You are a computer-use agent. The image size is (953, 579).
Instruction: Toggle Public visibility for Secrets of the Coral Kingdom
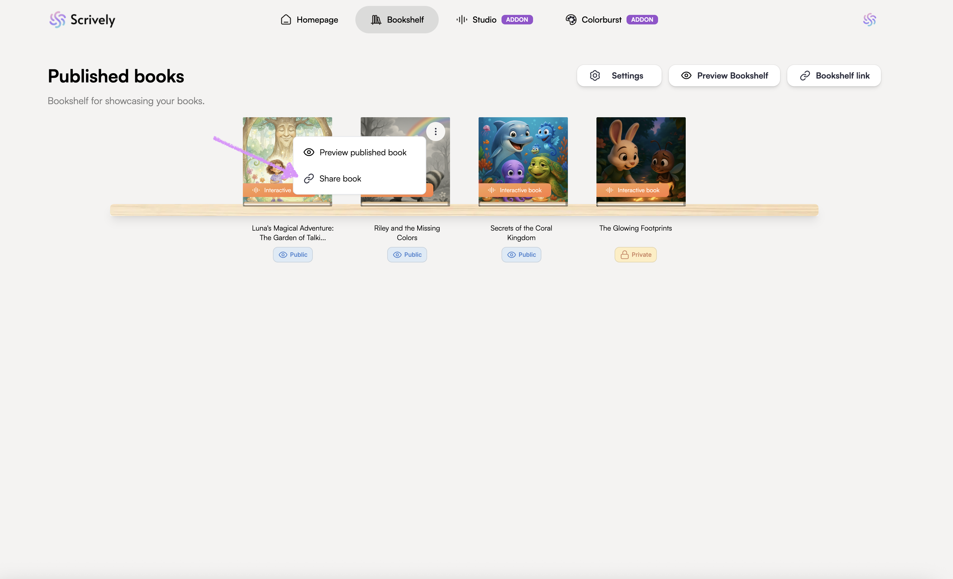coord(521,254)
